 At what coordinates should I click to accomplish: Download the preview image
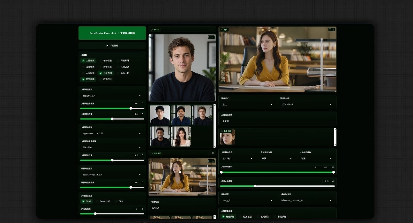tap(334, 29)
